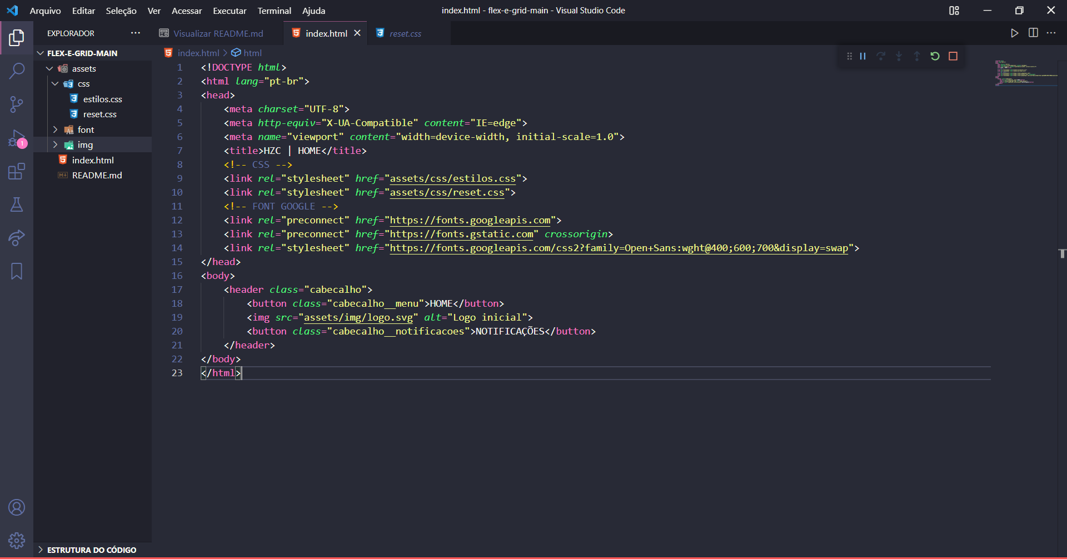The width and height of the screenshot is (1067, 559).
Task: Open Explorer views and more actions menu
Action: 136,33
